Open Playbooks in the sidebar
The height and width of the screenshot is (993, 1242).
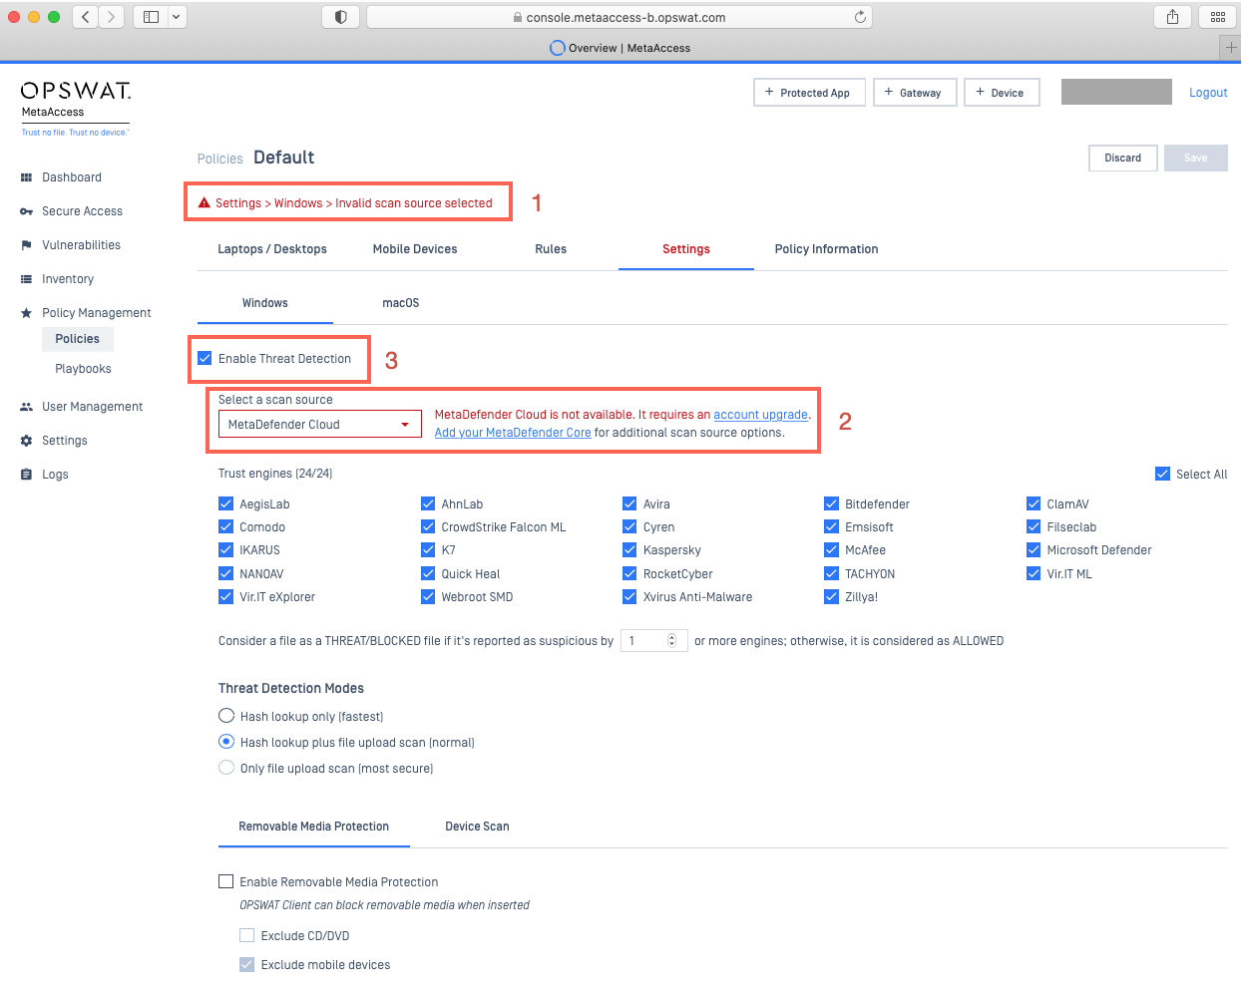pyautogui.click(x=83, y=369)
